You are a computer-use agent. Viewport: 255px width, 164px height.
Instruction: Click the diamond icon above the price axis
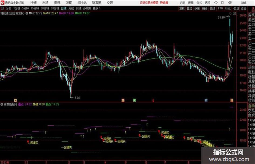coord(230,13)
